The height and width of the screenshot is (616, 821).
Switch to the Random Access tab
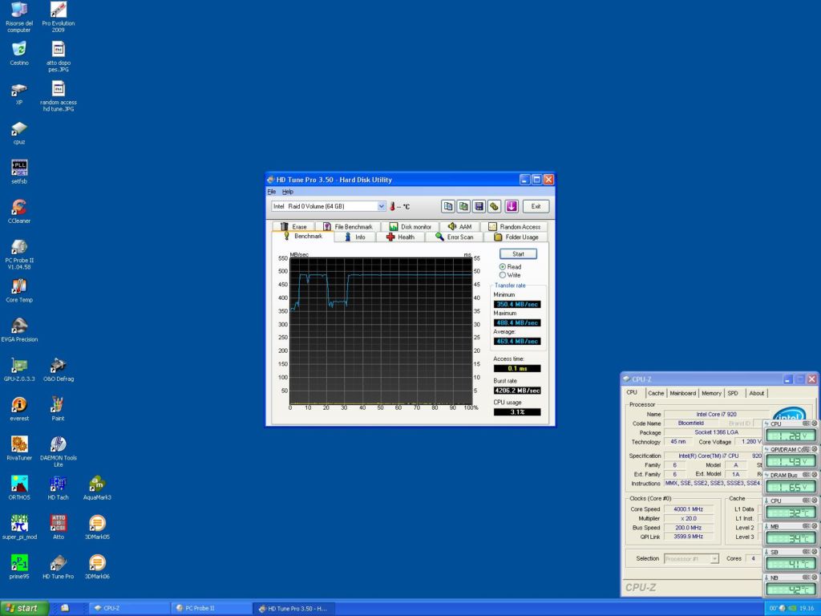click(x=514, y=227)
